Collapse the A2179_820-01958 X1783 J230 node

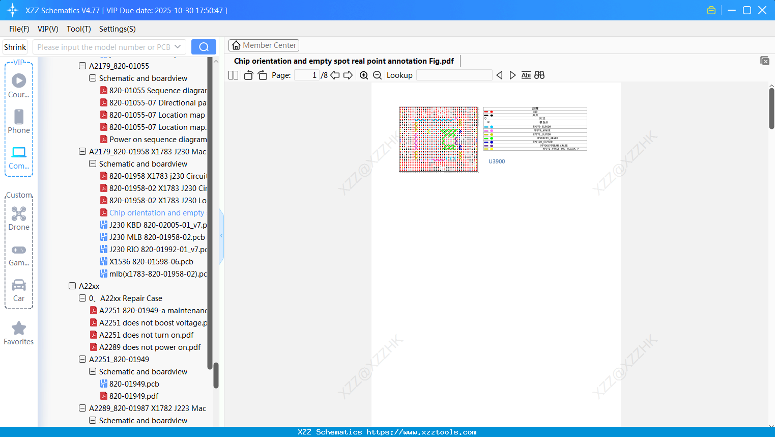pos(82,151)
